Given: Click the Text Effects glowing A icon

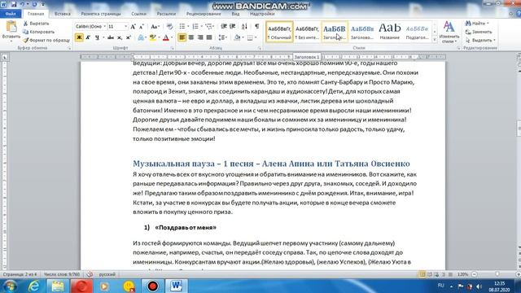Looking at the screenshot, I should point(141,37).
